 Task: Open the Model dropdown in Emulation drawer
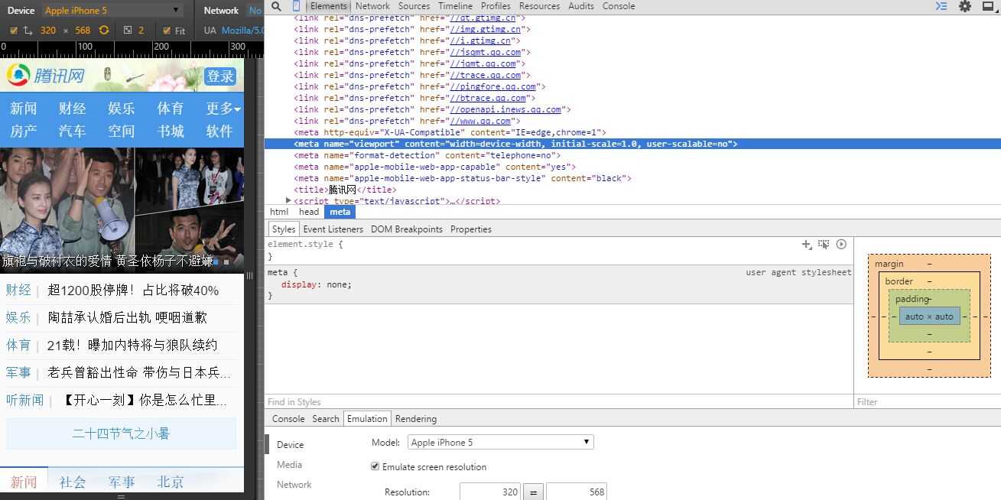click(x=500, y=442)
